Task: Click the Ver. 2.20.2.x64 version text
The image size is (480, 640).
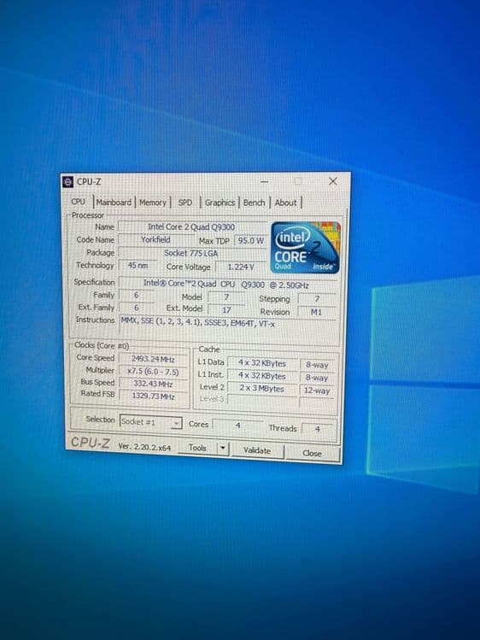Action: [145, 447]
